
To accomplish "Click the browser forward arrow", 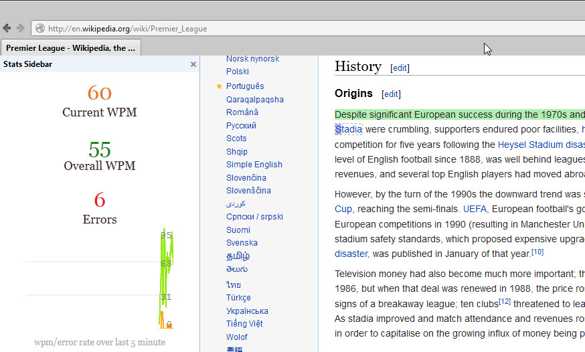I will pos(21,28).
